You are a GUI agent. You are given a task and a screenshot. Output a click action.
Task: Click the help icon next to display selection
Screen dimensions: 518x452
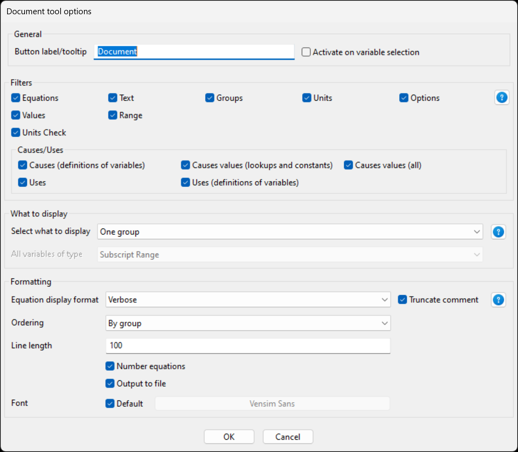click(498, 232)
